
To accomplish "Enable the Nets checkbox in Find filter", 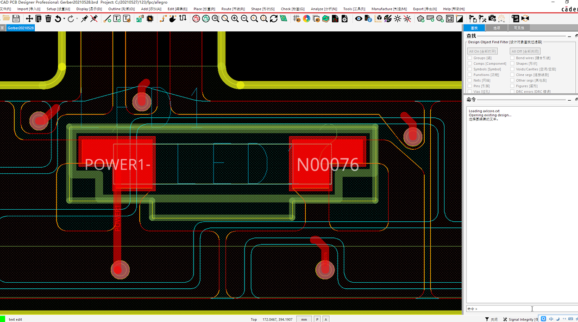I will pyautogui.click(x=470, y=80).
